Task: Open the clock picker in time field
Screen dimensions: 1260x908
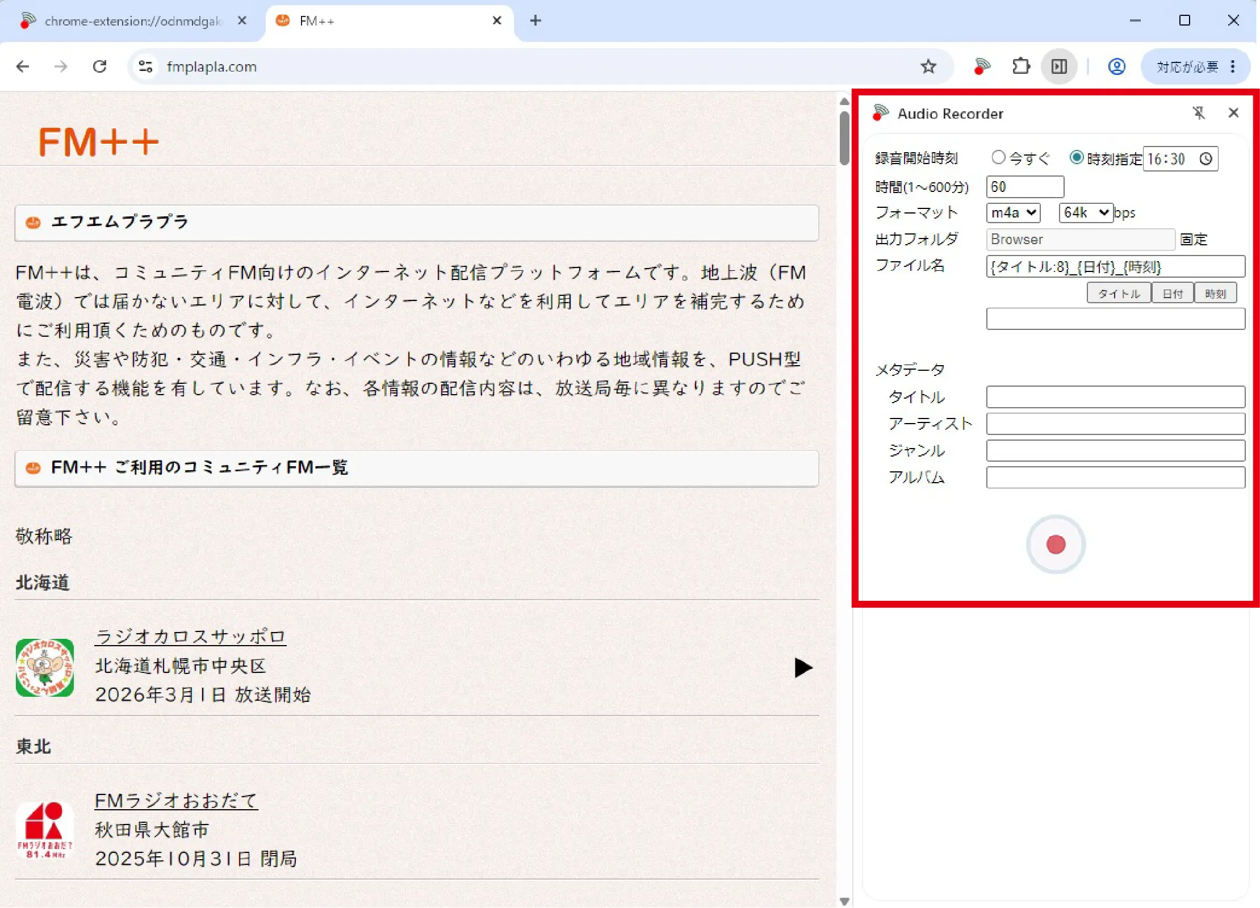Action: point(1205,158)
